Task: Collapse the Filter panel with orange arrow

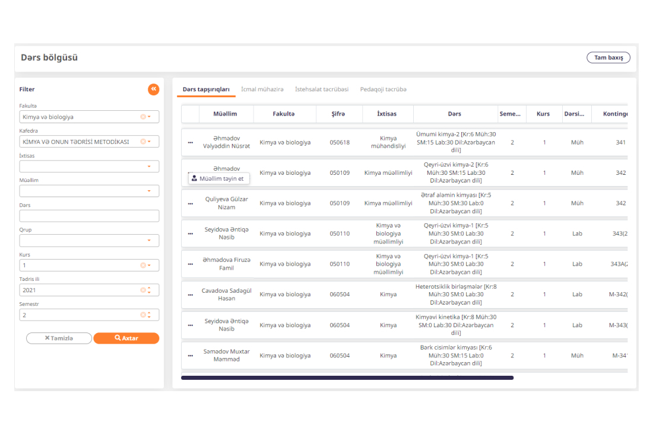Action: point(154,89)
